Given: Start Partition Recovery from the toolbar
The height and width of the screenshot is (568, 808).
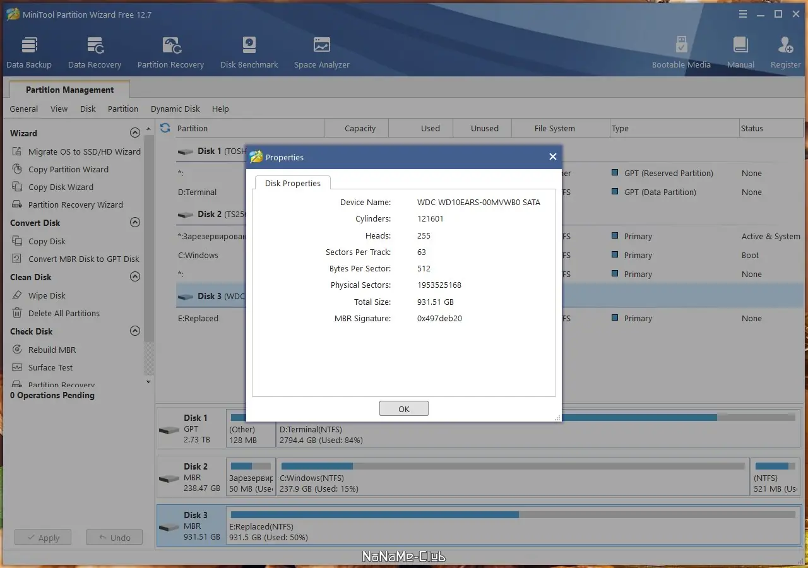Looking at the screenshot, I should pos(170,53).
